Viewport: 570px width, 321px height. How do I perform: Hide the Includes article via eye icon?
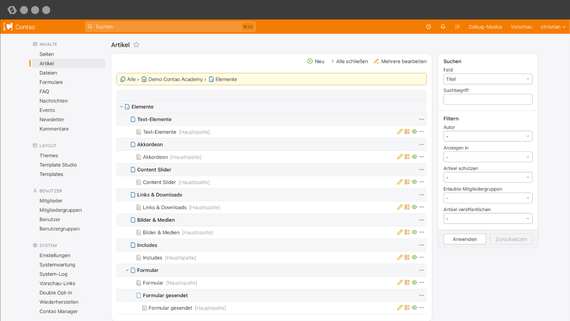[x=414, y=258]
